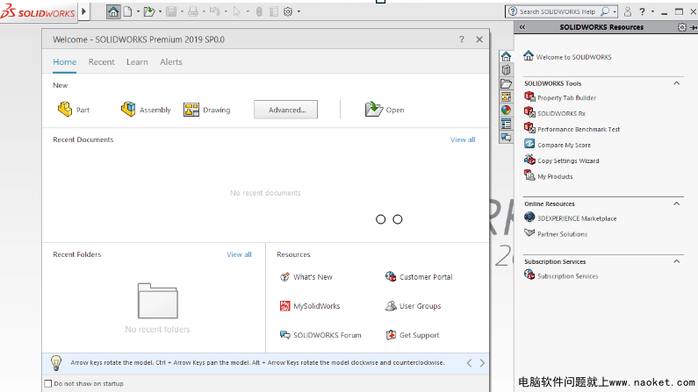Switch to the Learn tab
698x392 pixels.
137,61
